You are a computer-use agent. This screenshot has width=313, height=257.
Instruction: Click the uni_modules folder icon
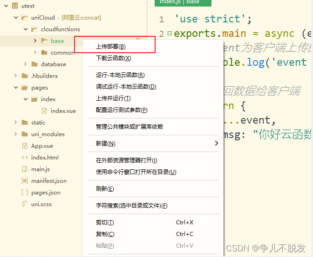(25, 134)
